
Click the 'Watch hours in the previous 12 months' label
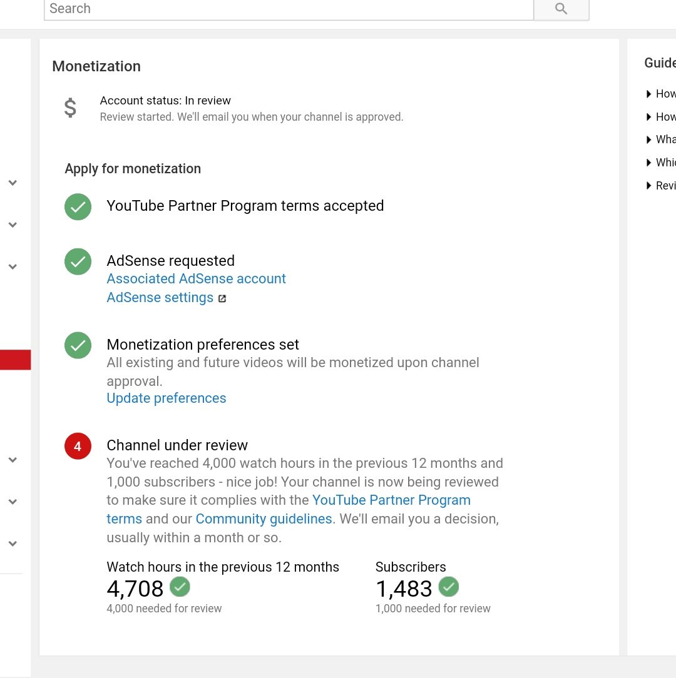tap(223, 567)
